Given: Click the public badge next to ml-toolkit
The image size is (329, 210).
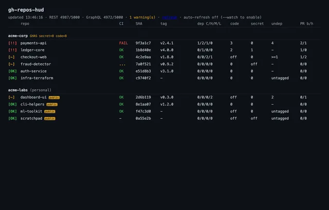Looking at the screenshot, I should pos(50,112).
